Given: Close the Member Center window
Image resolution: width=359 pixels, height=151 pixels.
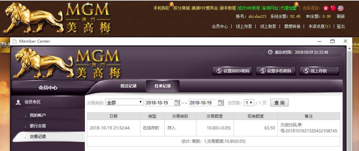Looking at the screenshot, I should [x=346, y=41].
